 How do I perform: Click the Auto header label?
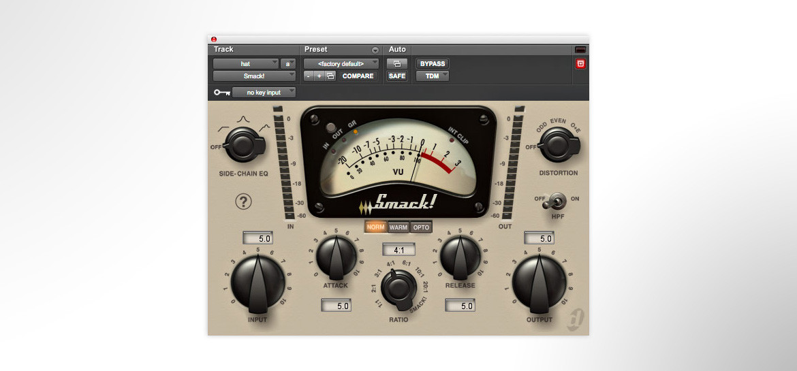click(398, 49)
